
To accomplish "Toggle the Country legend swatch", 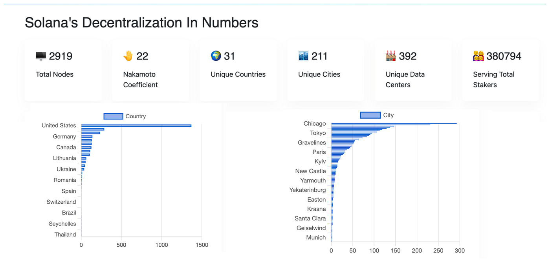I will 113,116.
